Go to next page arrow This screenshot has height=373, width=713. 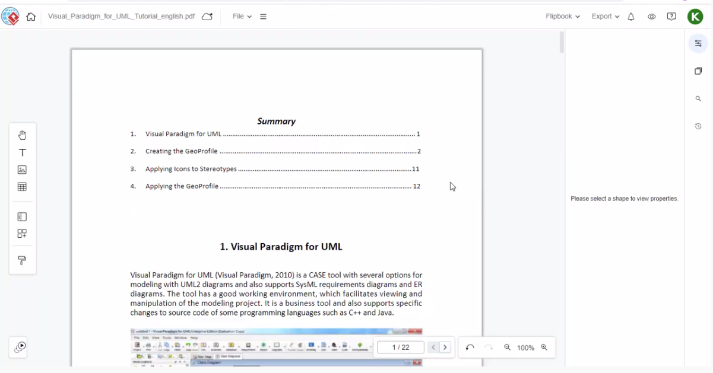(445, 348)
